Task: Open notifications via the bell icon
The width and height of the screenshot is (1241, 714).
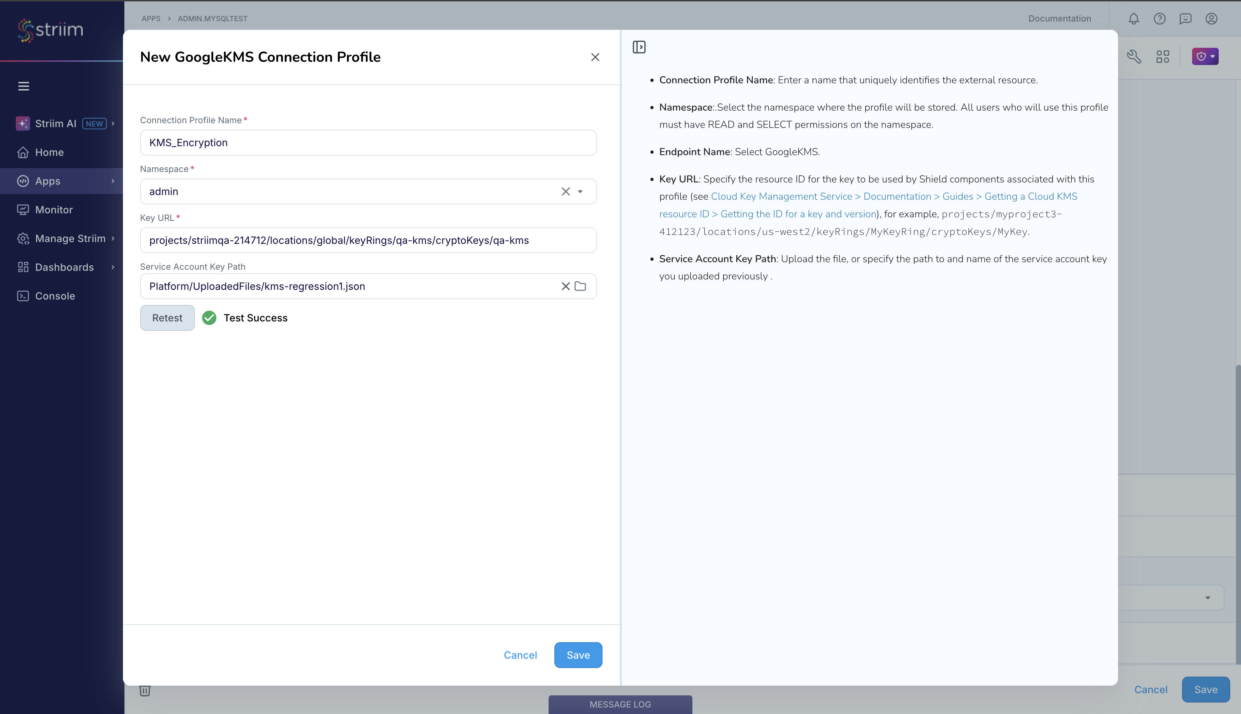Action: coord(1134,19)
